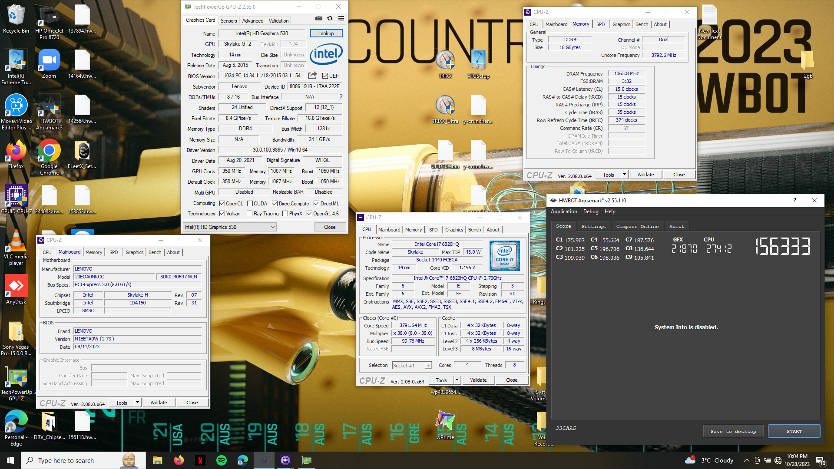
Task: Click taskbar clock showing 10:04 PM
Action: [797, 460]
